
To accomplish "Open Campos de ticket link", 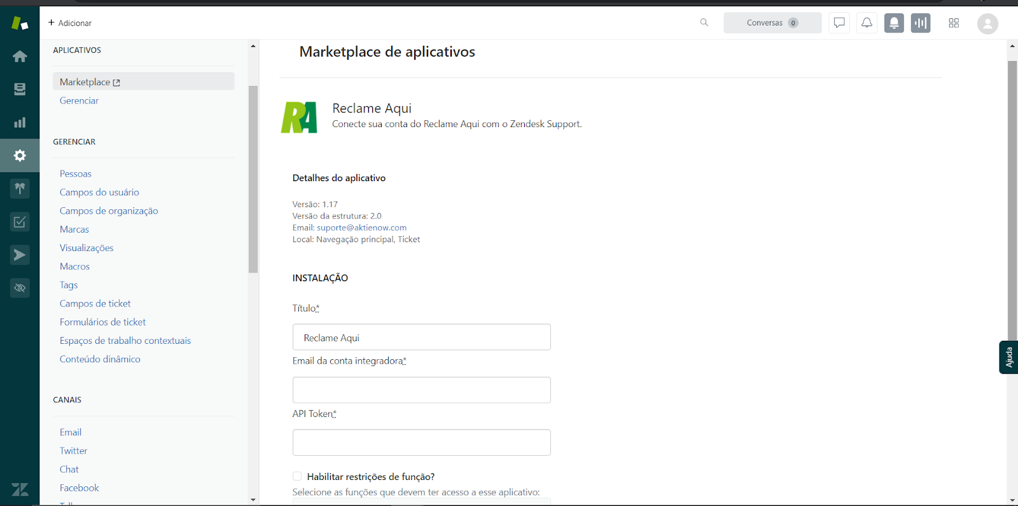I will pyautogui.click(x=95, y=303).
